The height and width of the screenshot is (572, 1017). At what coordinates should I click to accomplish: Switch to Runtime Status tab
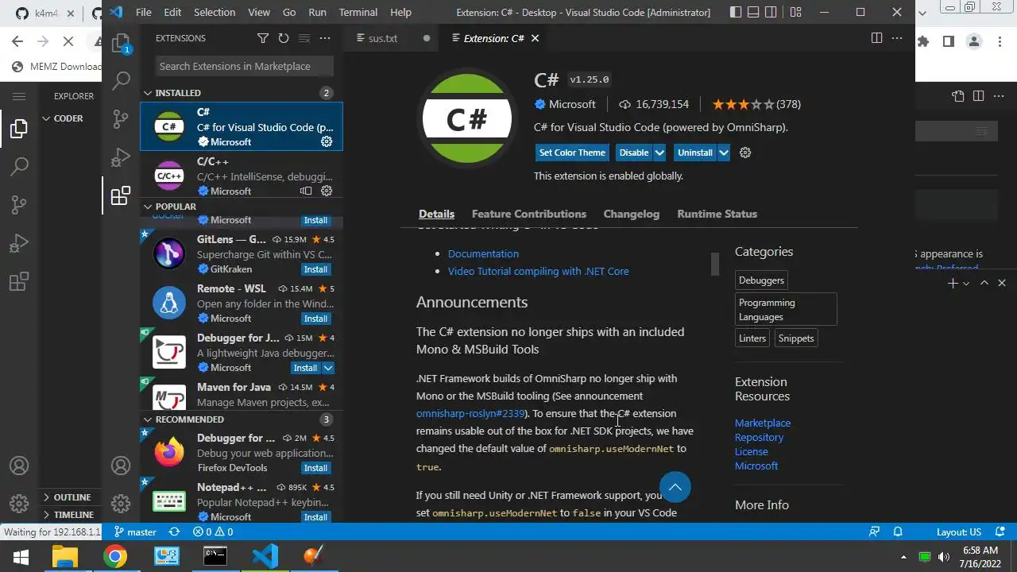[717, 214]
